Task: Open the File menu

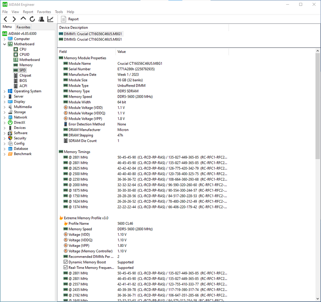Action: [x=5, y=12]
